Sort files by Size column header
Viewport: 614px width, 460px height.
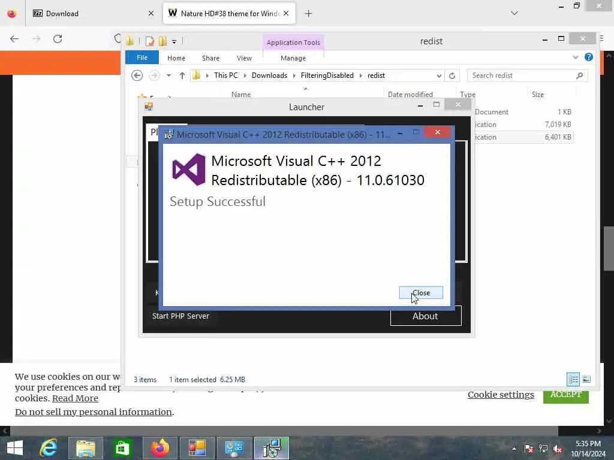point(538,94)
